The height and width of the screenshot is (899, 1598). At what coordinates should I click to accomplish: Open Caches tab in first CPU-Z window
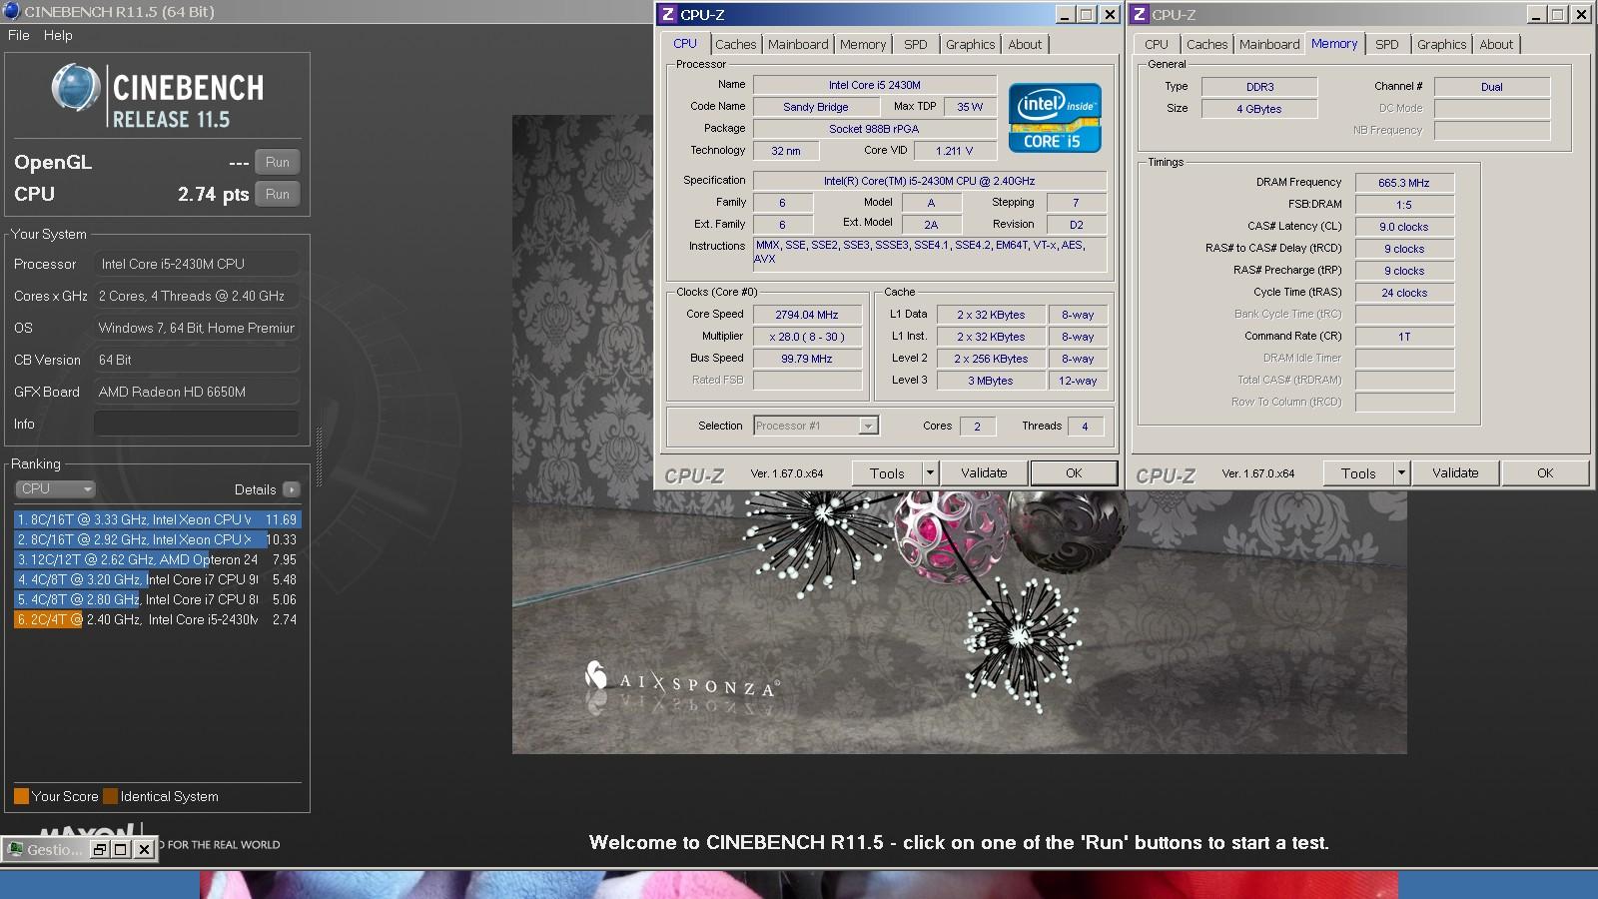(736, 44)
